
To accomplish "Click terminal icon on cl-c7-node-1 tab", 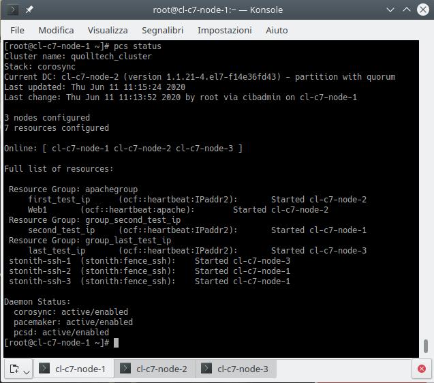I will coord(44,369).
